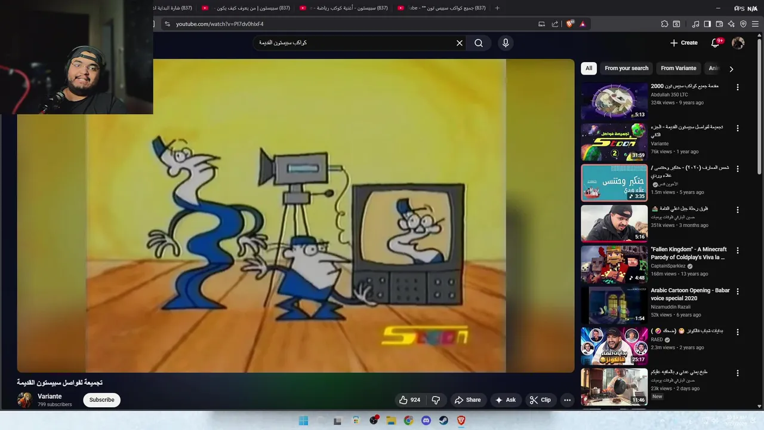
Task: Switch to the سبيستون - أغنية كوكب رياضة tab
Action: click(343, 8)
